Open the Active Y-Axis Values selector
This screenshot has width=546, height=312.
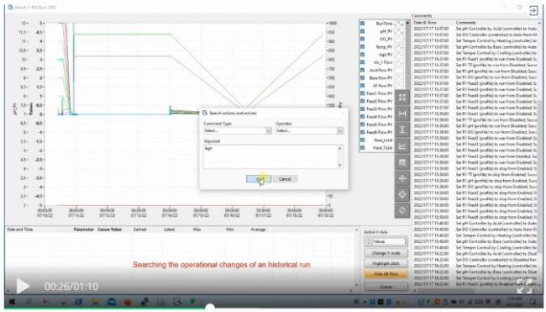(386, 241)
